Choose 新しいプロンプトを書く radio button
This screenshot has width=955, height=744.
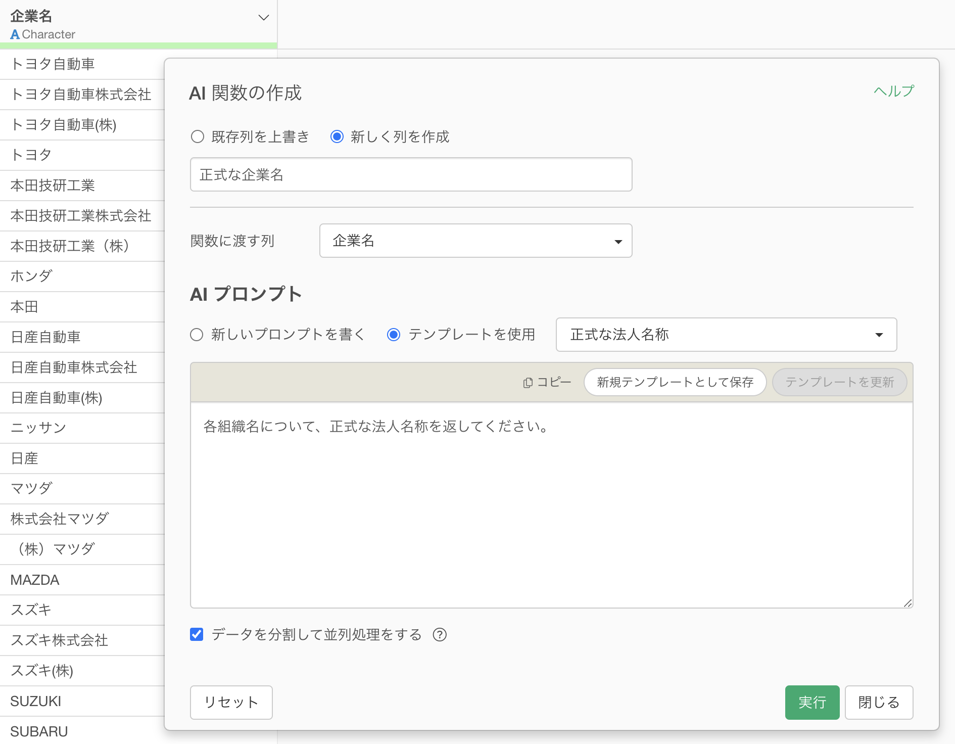(197, 335)
